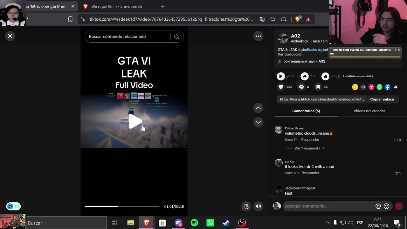Go to the previous video with up arrow
Viewport: 407px width, 229px height.
(x=259, y=108)
